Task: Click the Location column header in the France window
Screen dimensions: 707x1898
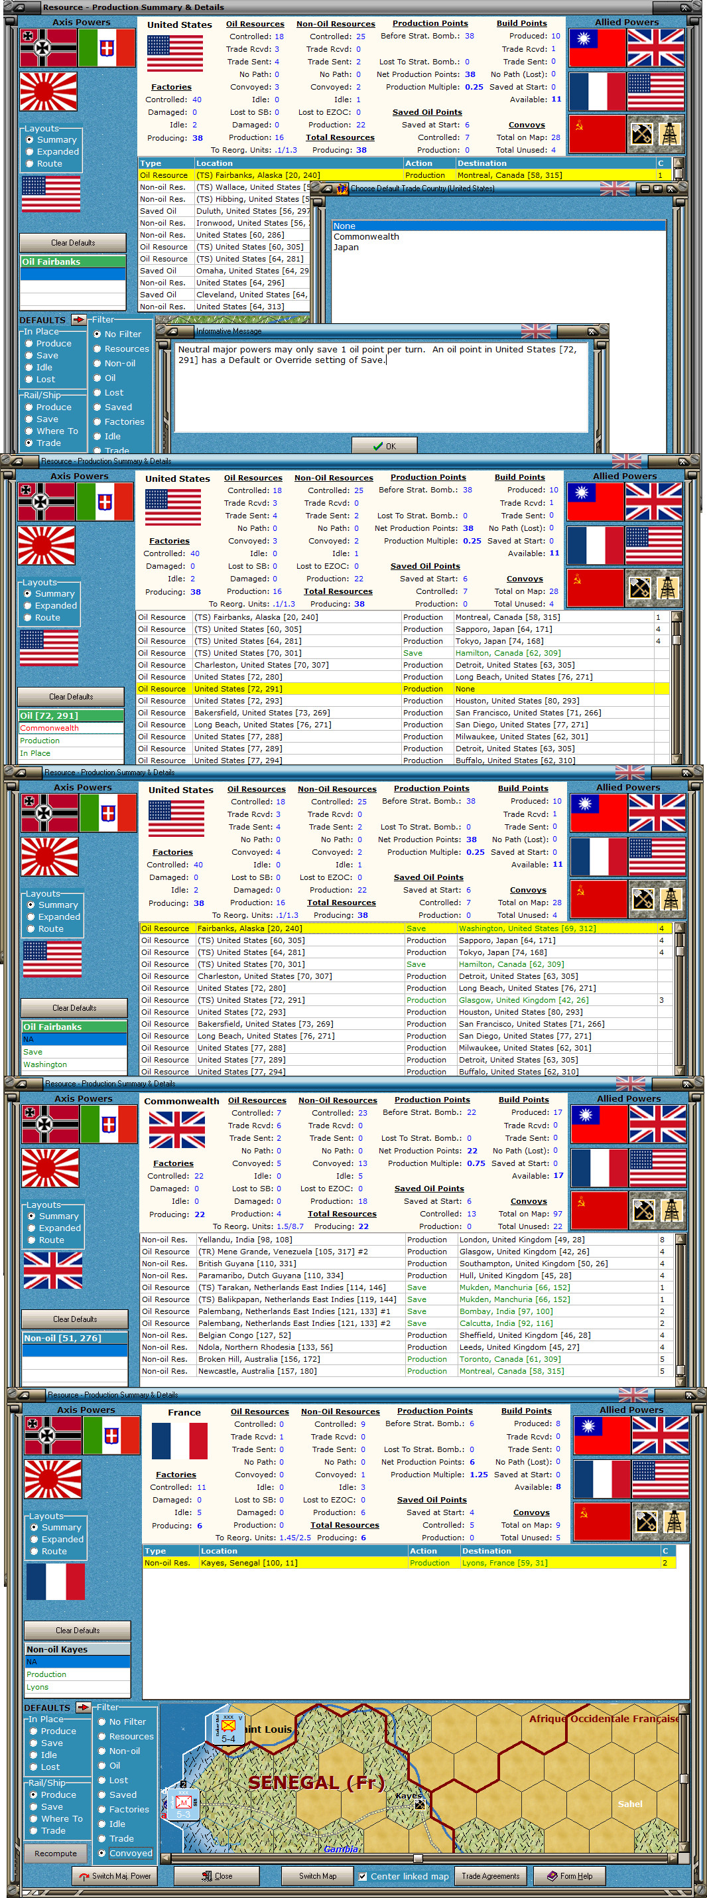Action: pyautogui.click(x=302, y=1550)
